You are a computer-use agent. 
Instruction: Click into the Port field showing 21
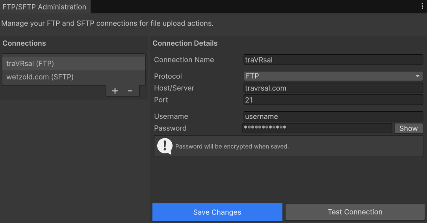pyautogui.click(x=333, y=100)
